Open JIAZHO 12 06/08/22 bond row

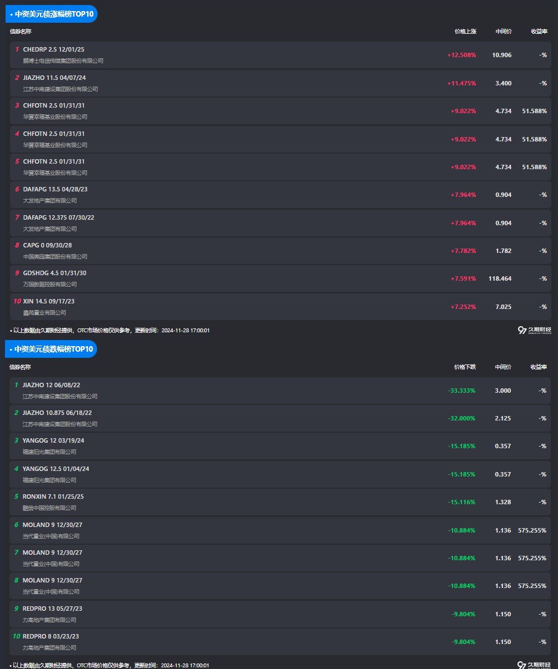pyautogui.click(x=52, y=385)
